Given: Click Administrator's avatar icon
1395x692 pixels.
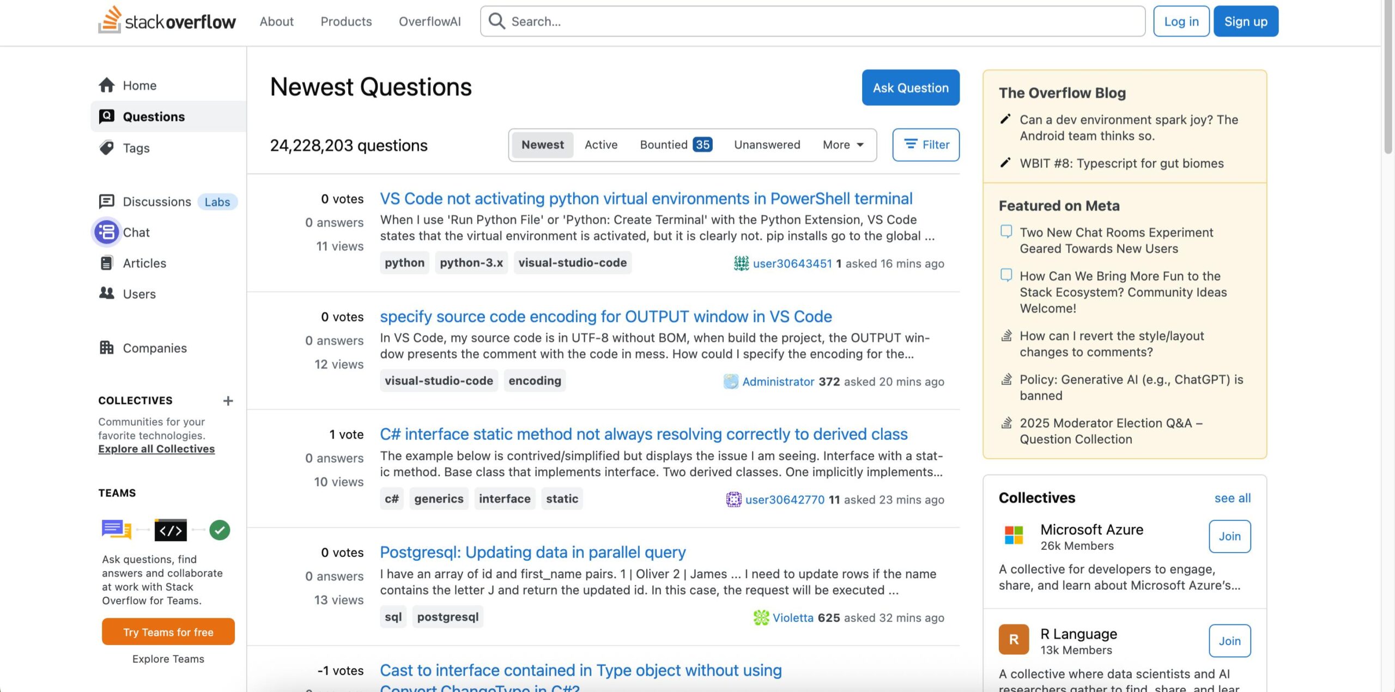Looking at the screenshot, I should pos(731,381).
